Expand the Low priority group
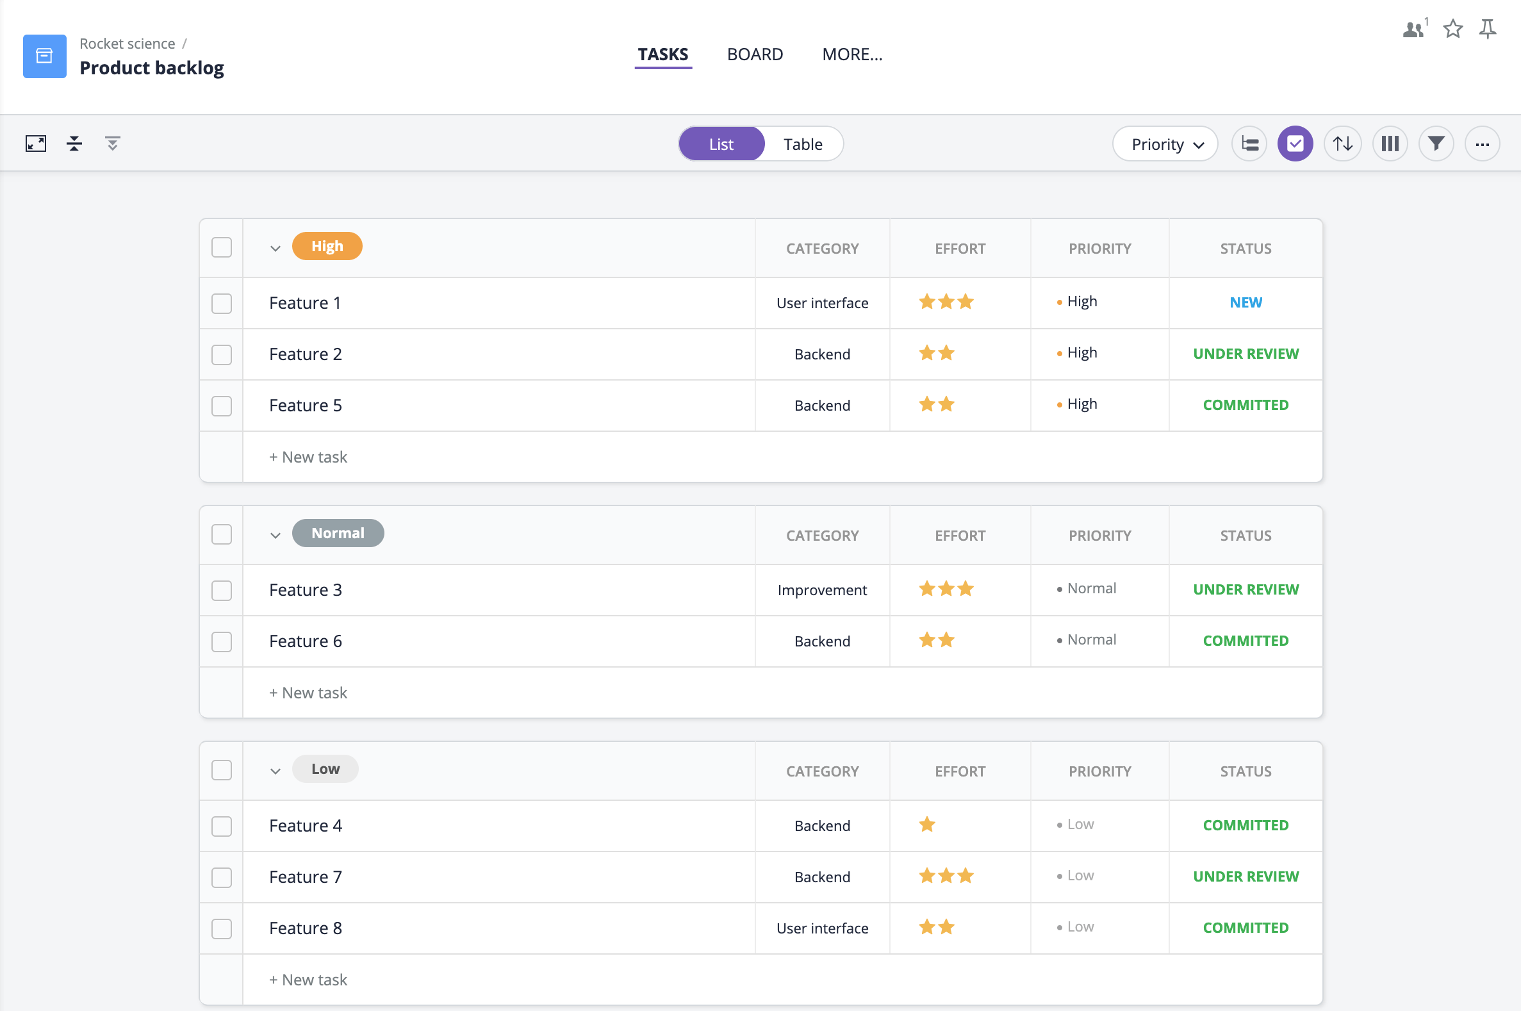The image size is (1521, 1011). coord(275,769)
